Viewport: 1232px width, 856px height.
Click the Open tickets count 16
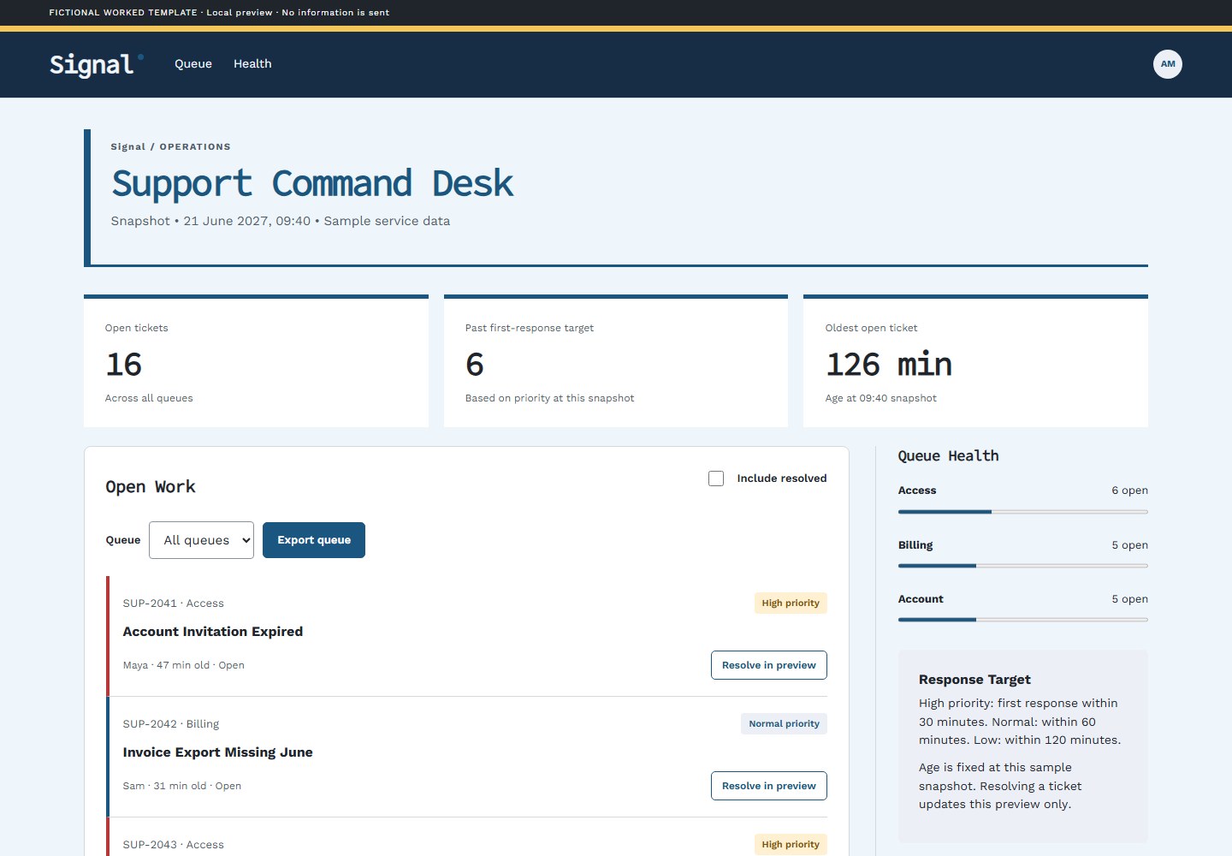(x=124, y=365)
